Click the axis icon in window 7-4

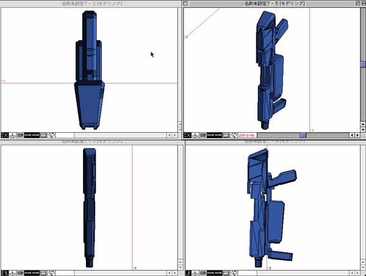point(188,273)
